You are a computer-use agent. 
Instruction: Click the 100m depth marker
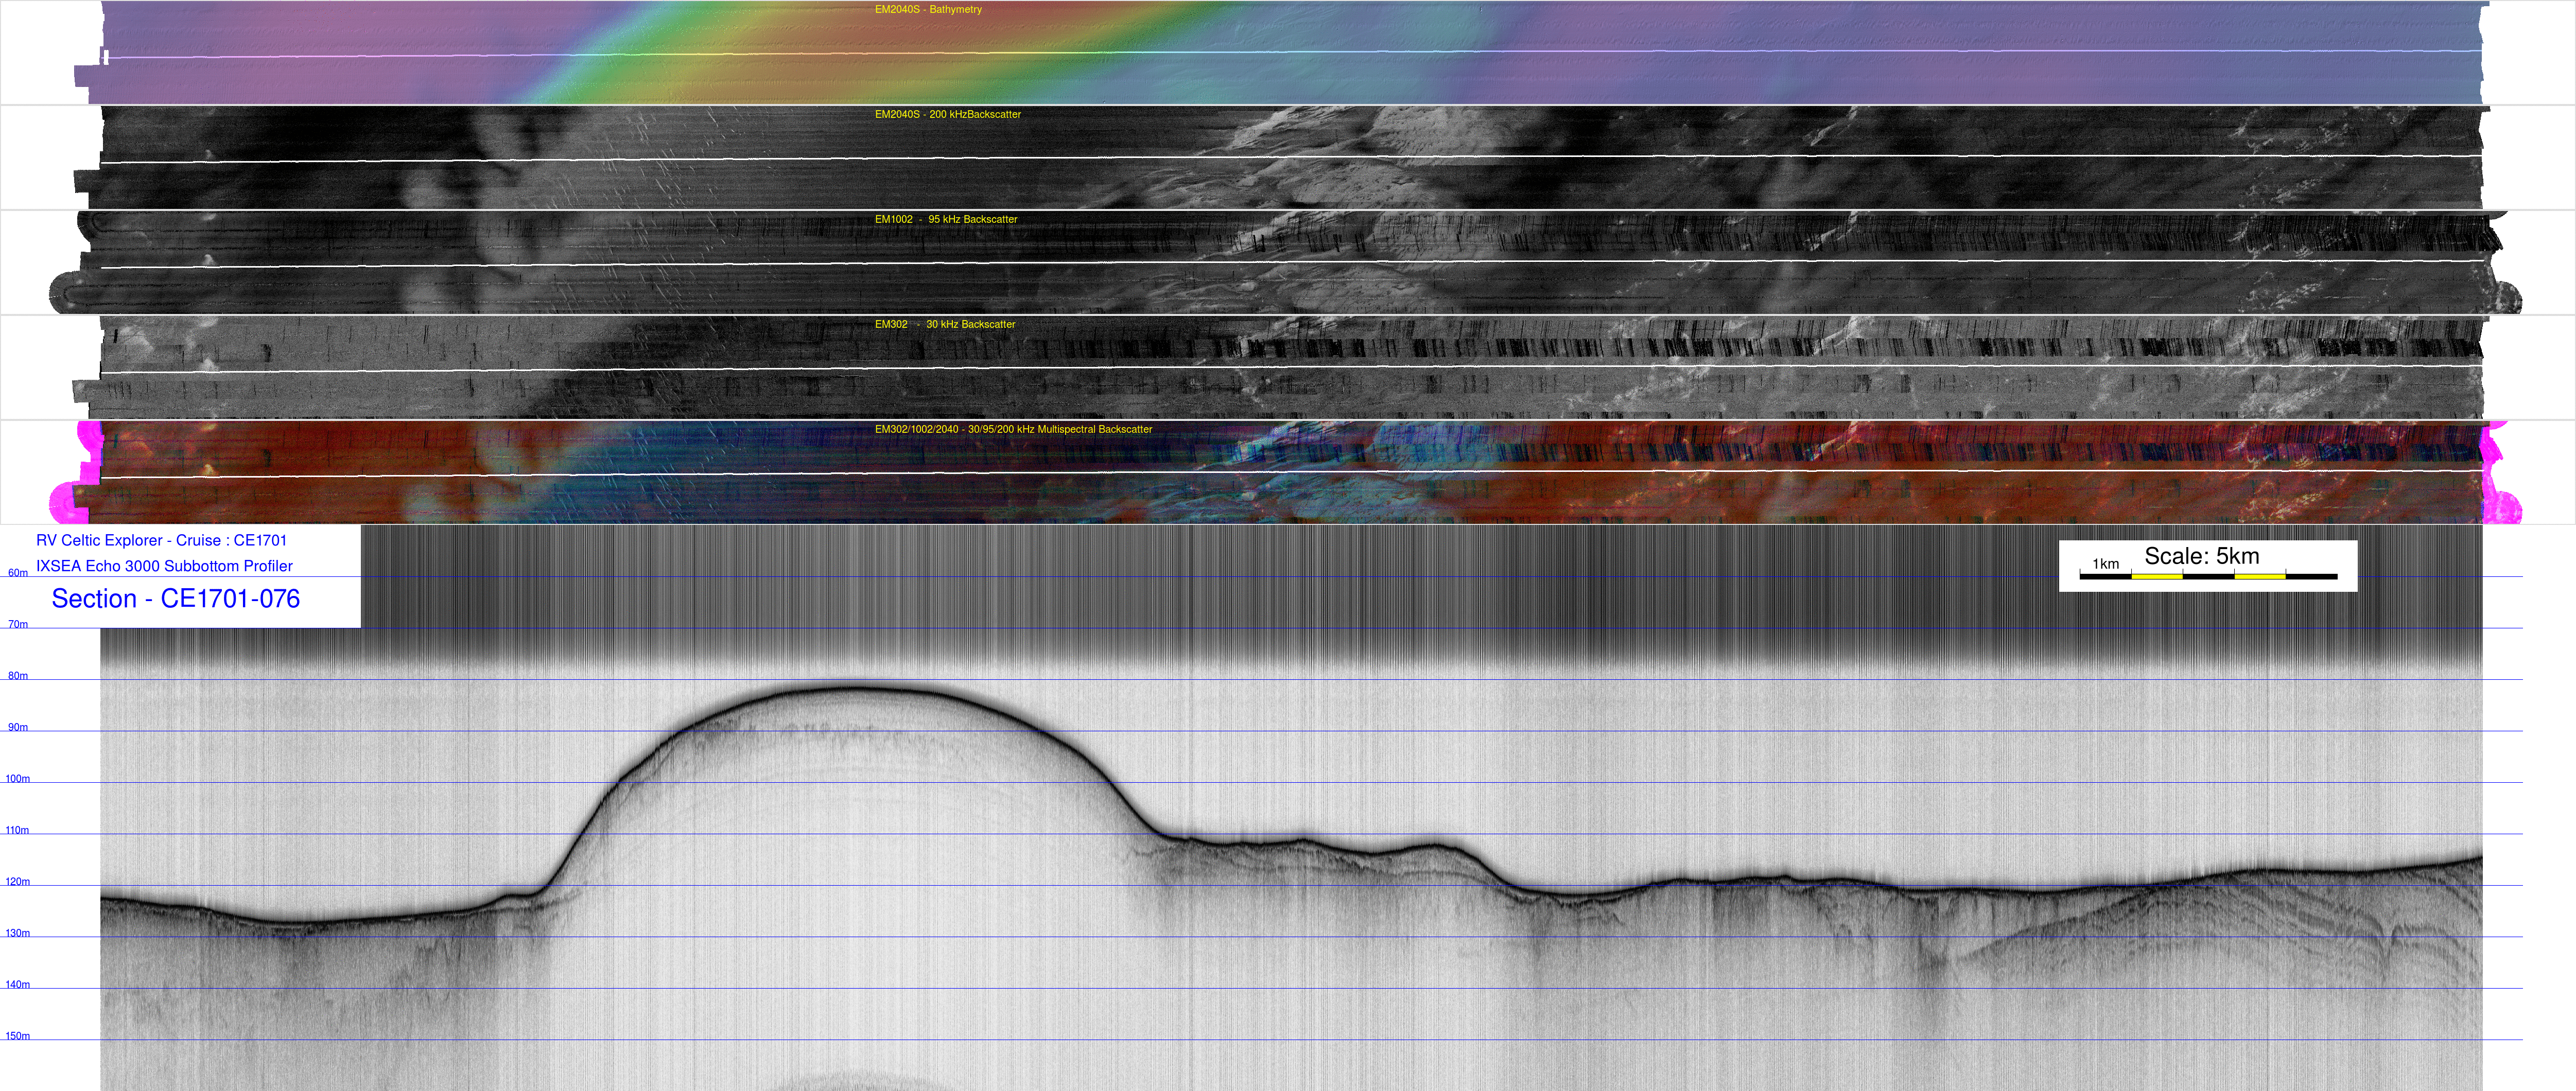click(18, 779)
